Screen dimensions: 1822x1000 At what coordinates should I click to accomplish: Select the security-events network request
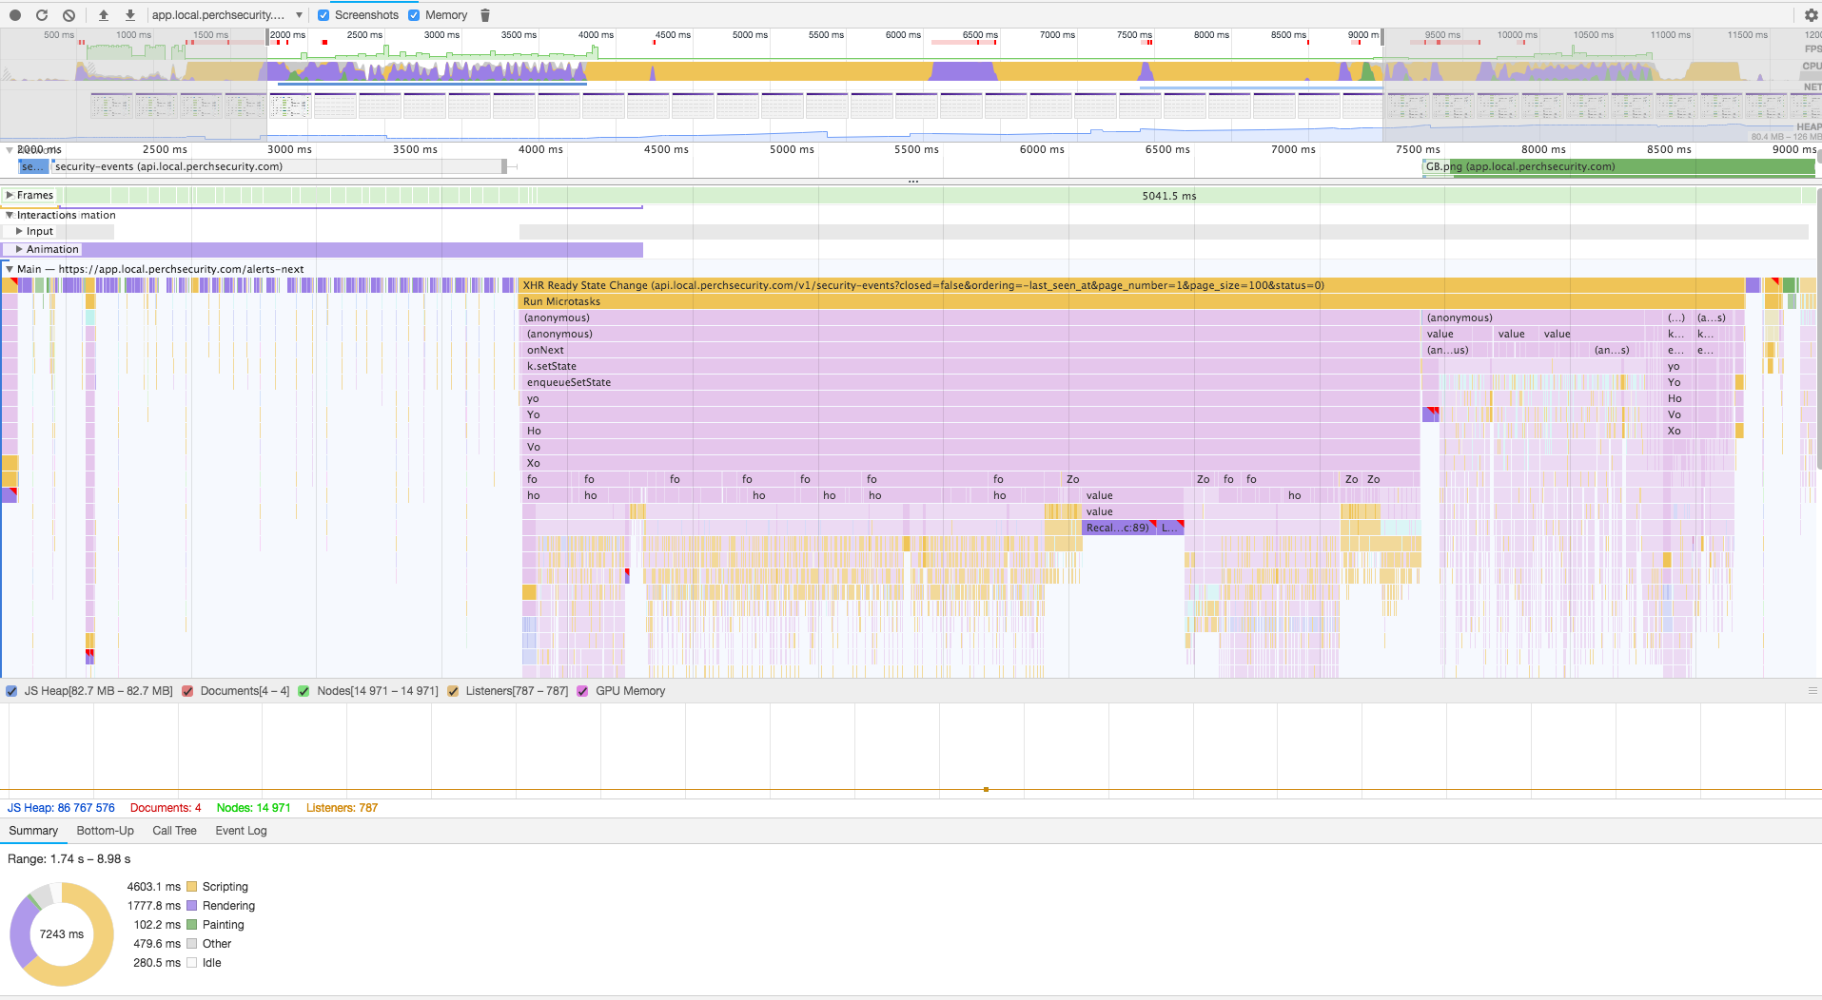[278, 166]
